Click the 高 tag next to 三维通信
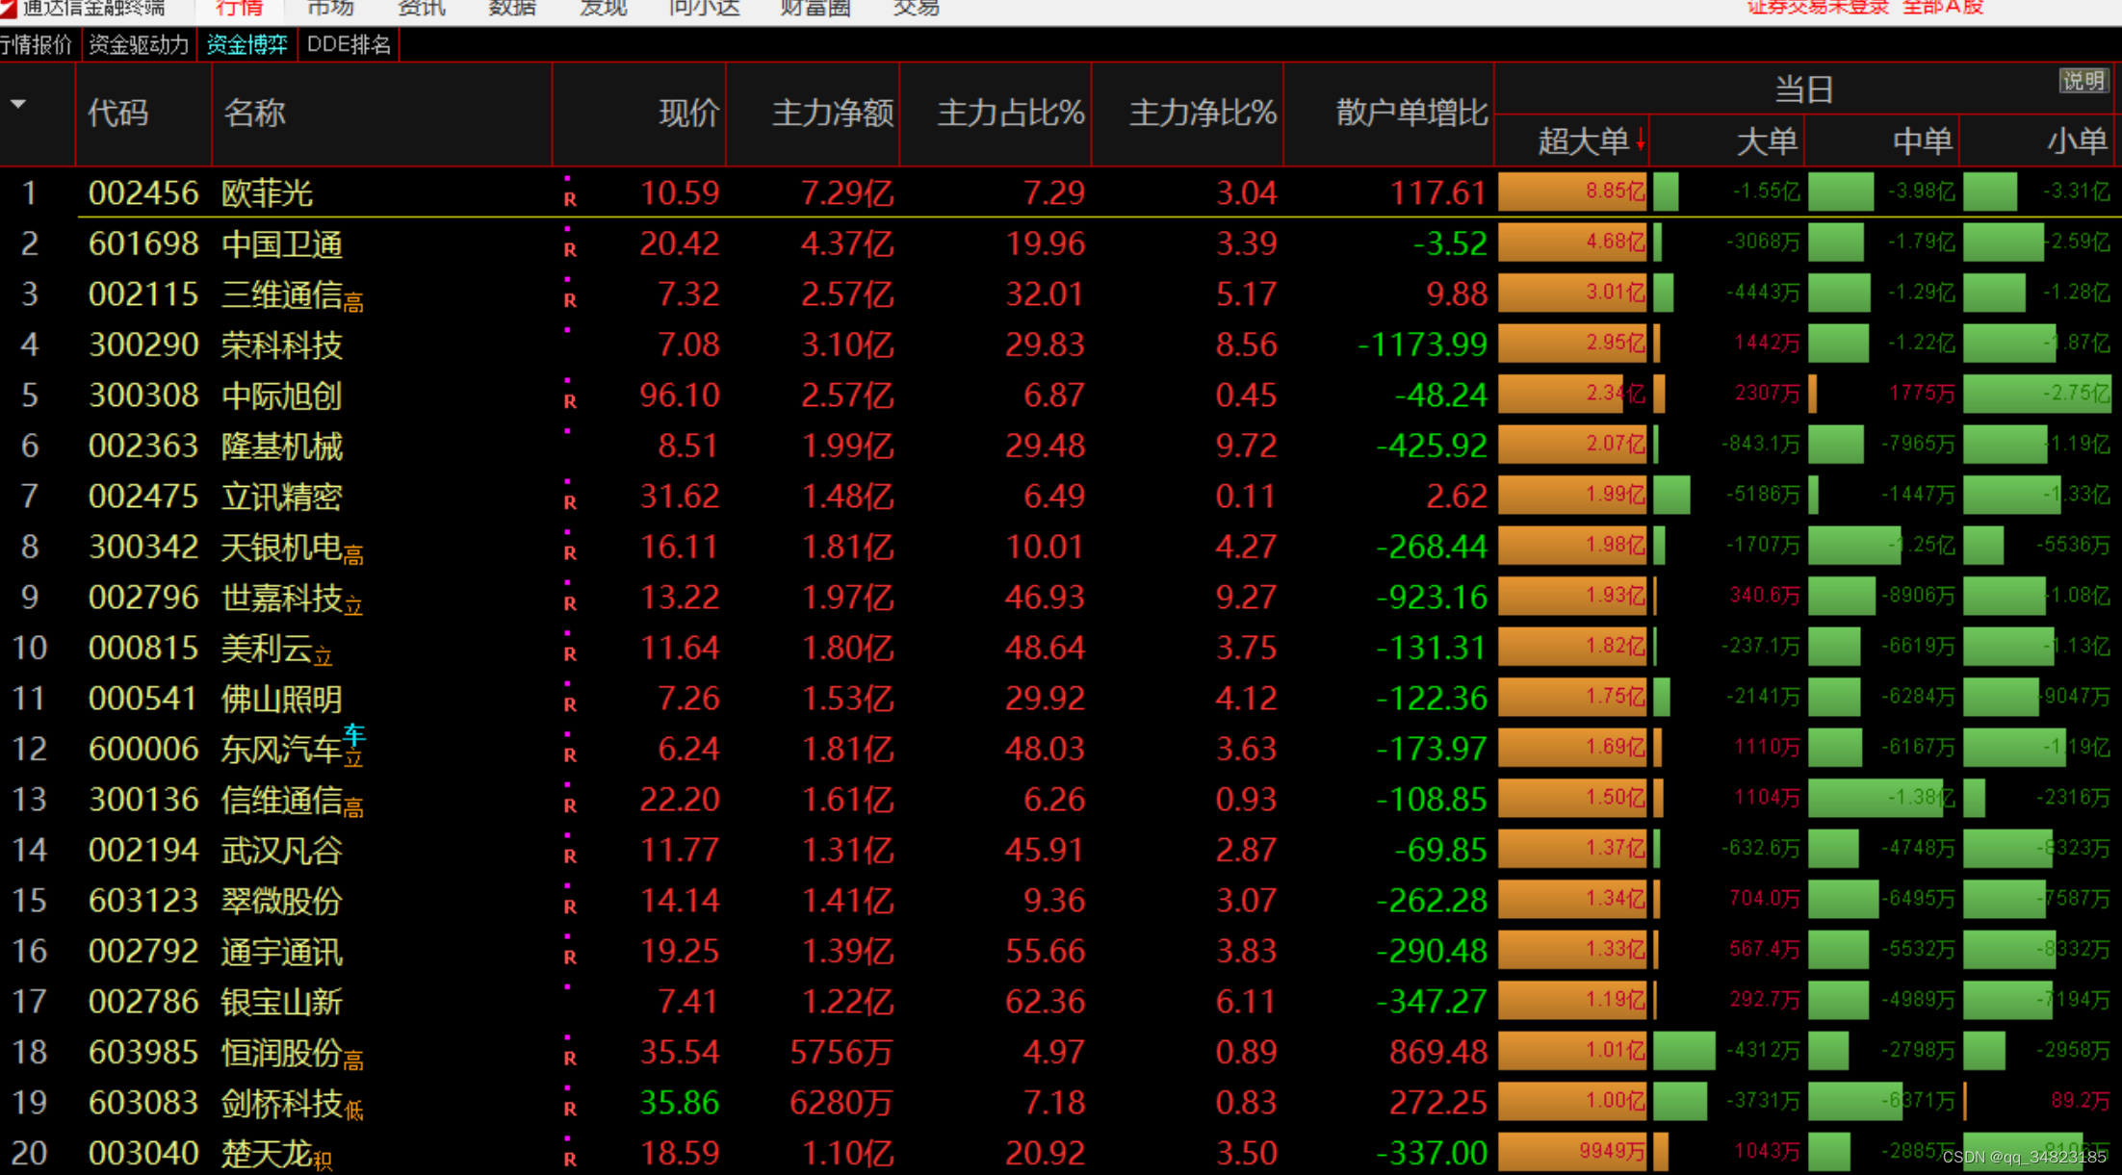This screenshot has height=1175, width=2122. coord(353,303)
